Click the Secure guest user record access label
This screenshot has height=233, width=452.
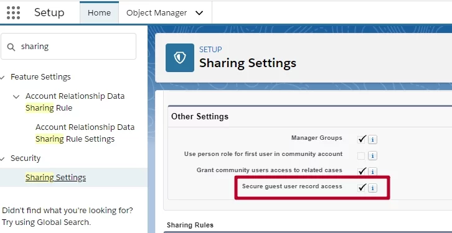click(292, 186)
